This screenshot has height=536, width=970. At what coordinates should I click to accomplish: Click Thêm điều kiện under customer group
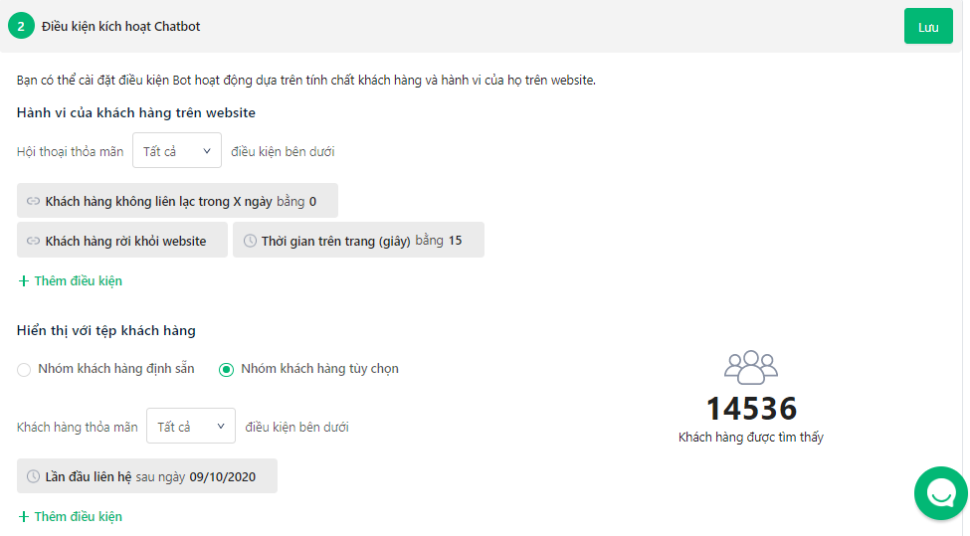pos(70,516)
